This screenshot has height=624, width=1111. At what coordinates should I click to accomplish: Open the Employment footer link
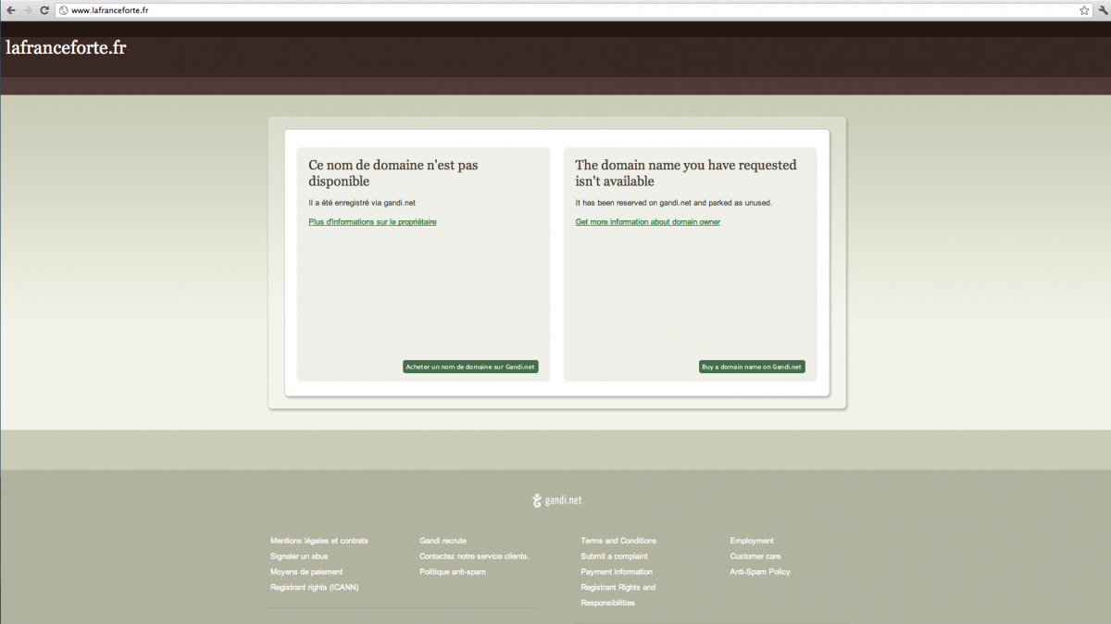pos(752,541)
